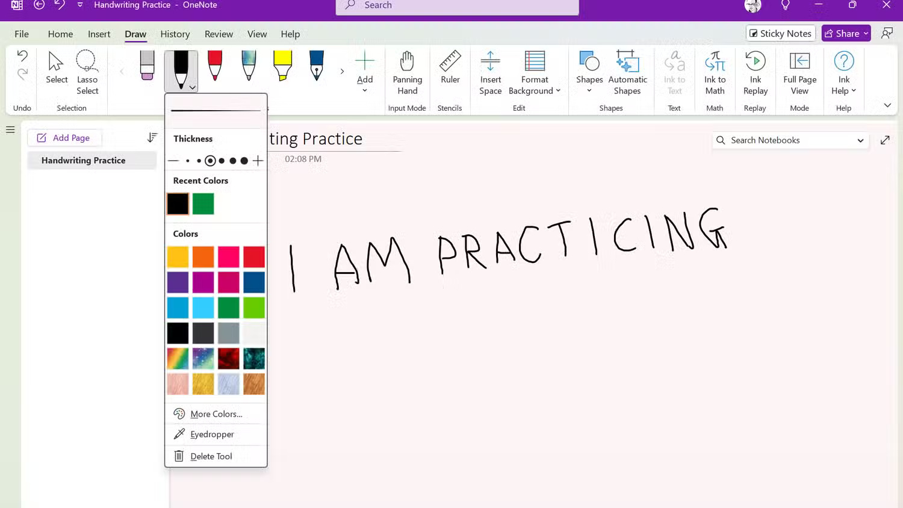The image size is (903, 508).
Task: Switch to Full Page View
Action: [799, 71]
